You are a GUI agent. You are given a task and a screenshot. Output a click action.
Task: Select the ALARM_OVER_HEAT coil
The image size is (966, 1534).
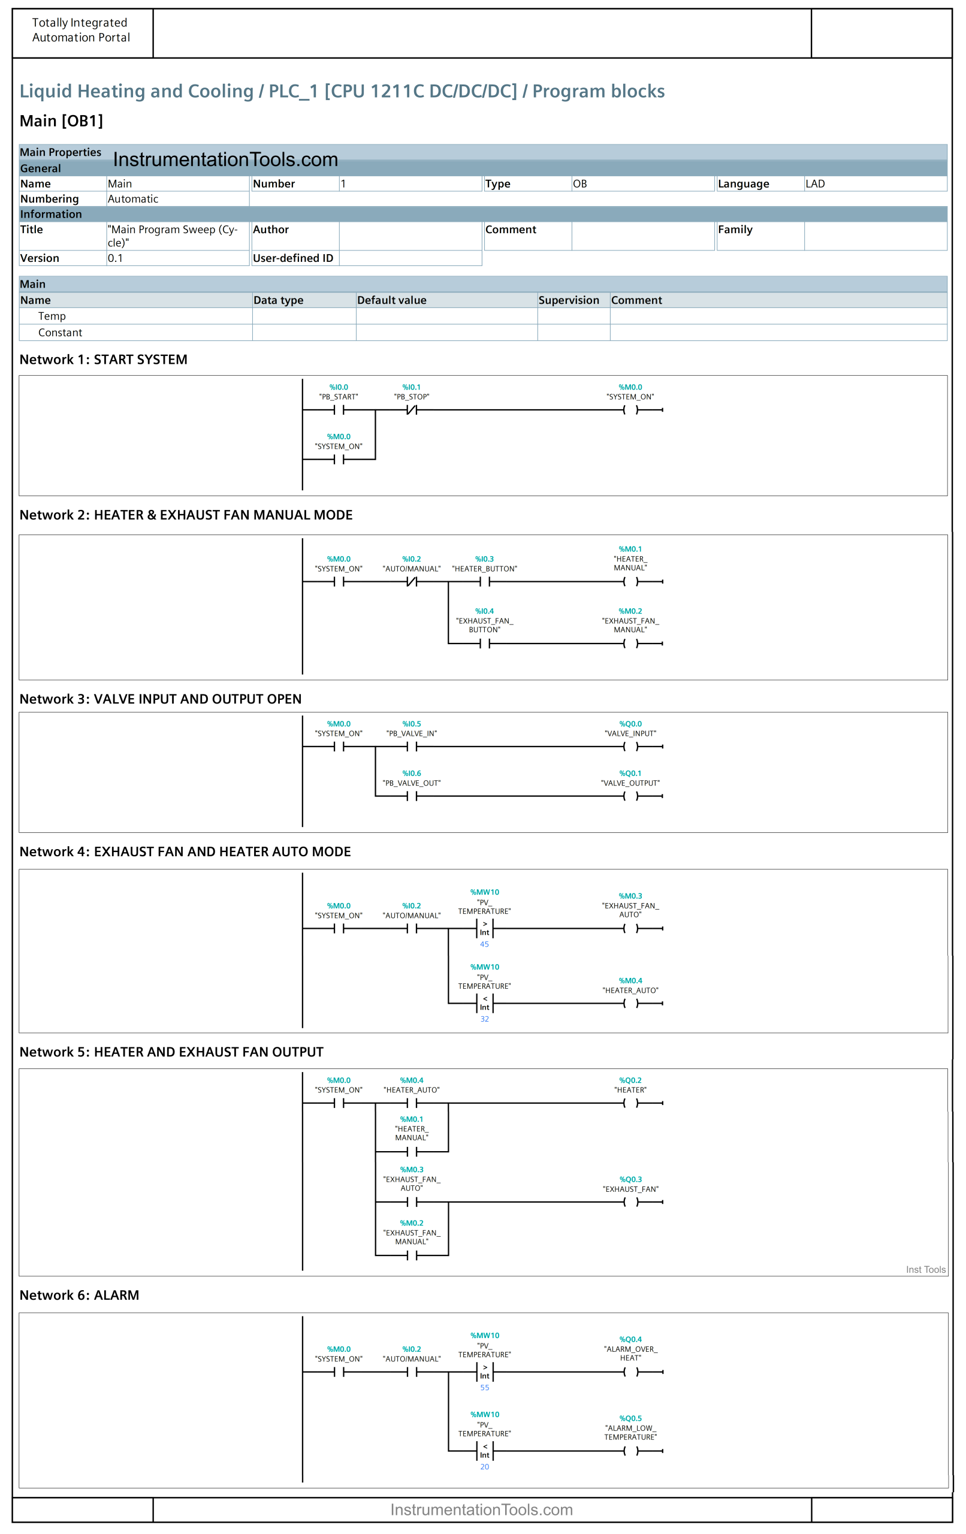(630, 1372)
